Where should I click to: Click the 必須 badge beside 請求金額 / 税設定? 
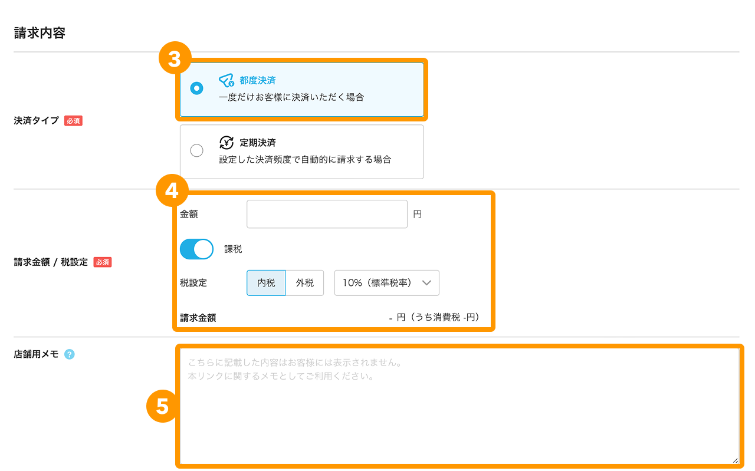(x=103, y=262)
